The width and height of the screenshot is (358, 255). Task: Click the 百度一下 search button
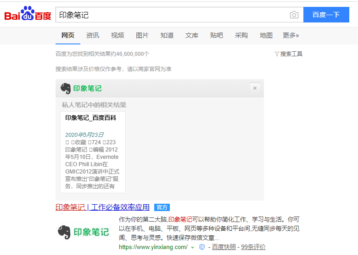pyautogui.click(x=326, y=15)
